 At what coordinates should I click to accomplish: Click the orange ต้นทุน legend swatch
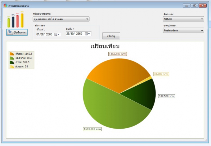point(12,54)
